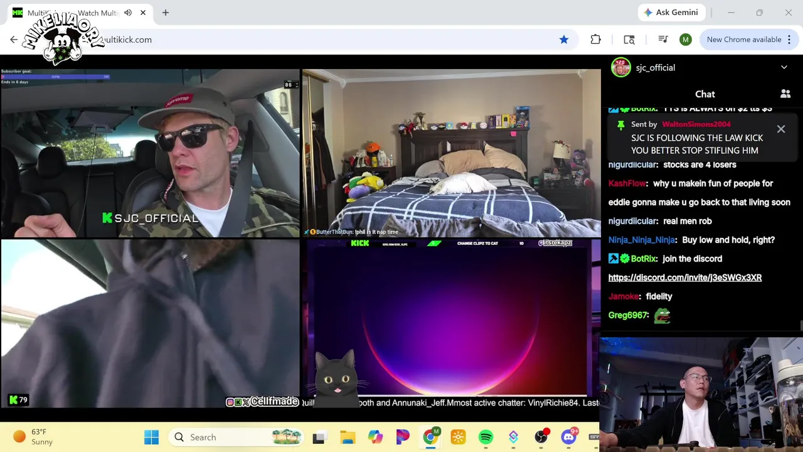Open sjc_official channel avatar

click(621, 67)
